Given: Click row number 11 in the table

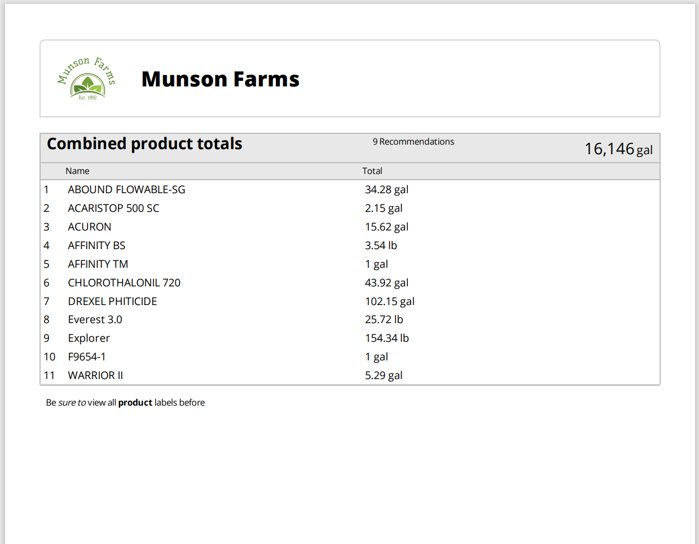Looking at the screenshot, I should click(x=50, y=376).
